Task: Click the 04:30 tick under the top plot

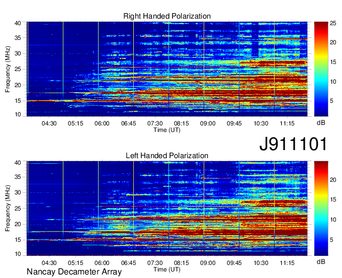Action: click(x=49, y=123)
